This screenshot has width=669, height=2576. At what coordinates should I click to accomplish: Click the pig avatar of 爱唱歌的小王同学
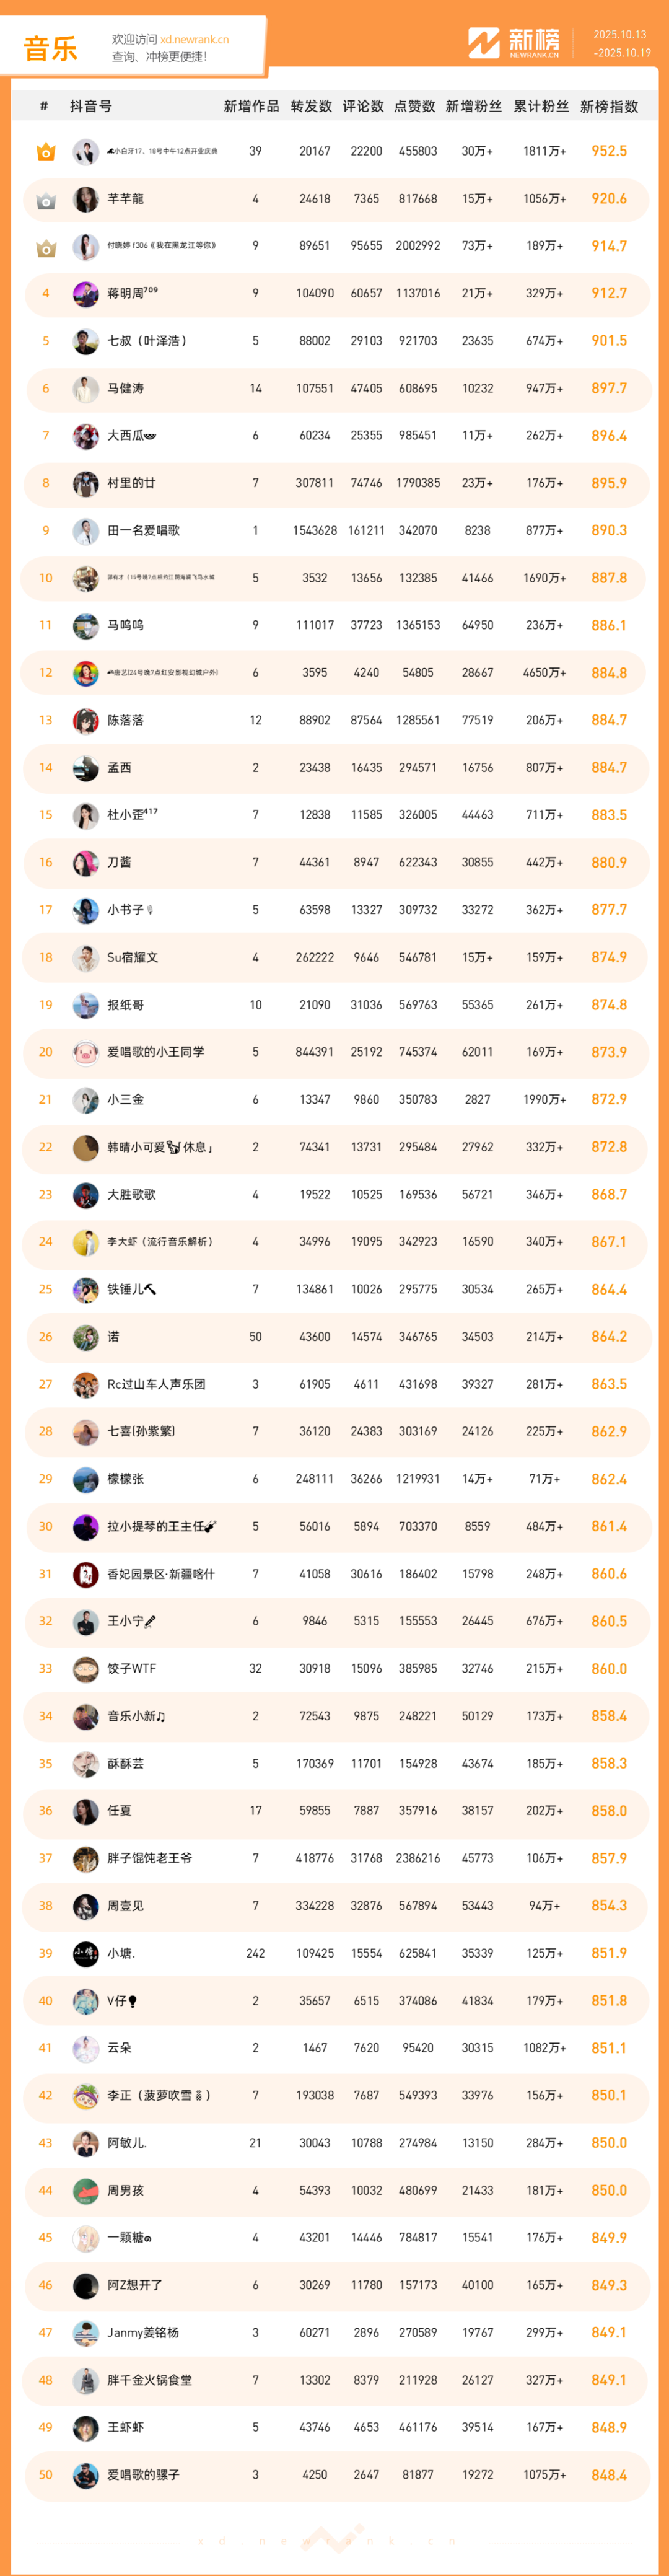(86, 1052)
